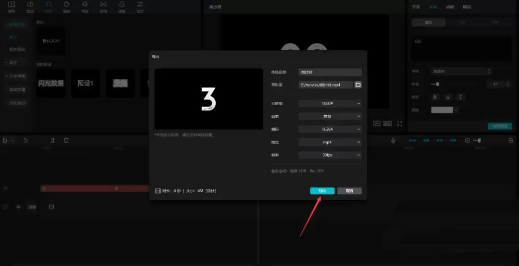The width and height of the screenshot is (519, 266).
Task: Toggle bold B text style
Action: pos(435,97)
